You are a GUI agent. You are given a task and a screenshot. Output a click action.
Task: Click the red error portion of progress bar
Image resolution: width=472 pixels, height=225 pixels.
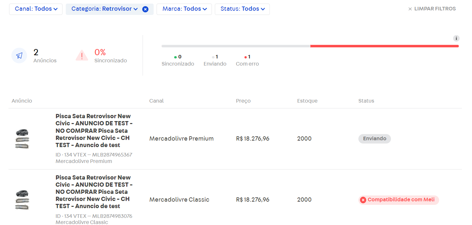[x=384, y=46]
